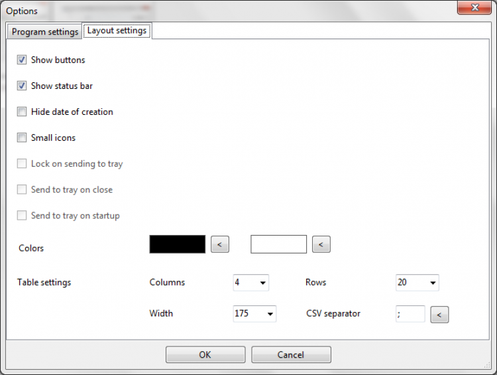Check Send to tray on close
497x375 pixels.
pos(22,189)
